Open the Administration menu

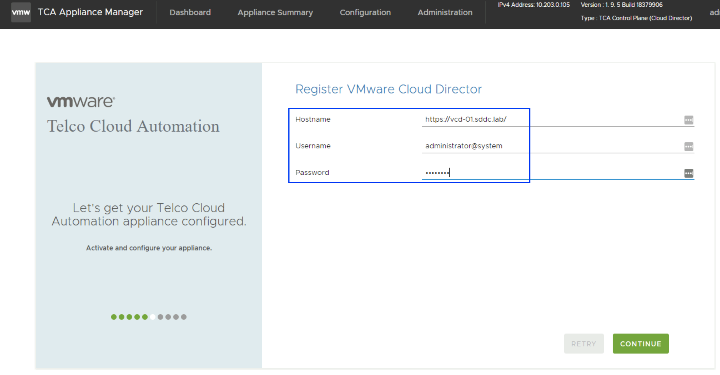pos(445,12)
